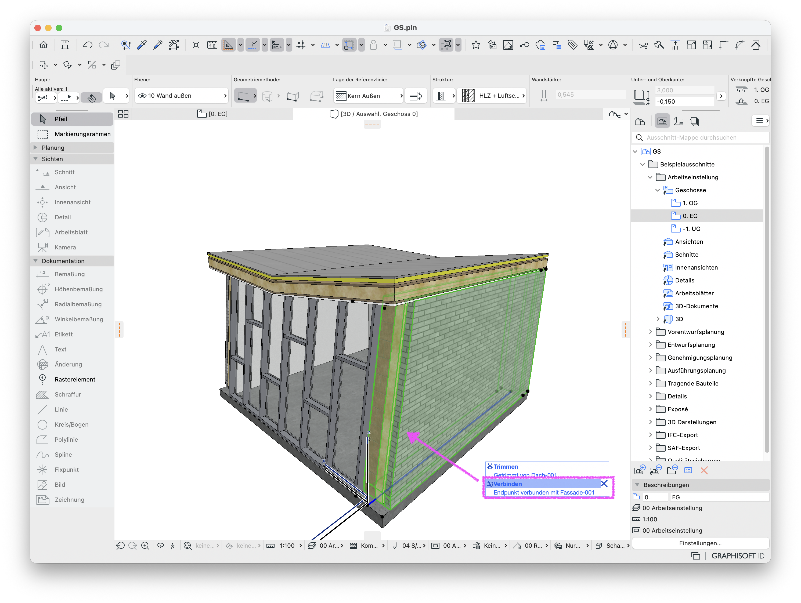Toggle the suspend groups button
Screen dimensions: 801x603
[446, 45]
